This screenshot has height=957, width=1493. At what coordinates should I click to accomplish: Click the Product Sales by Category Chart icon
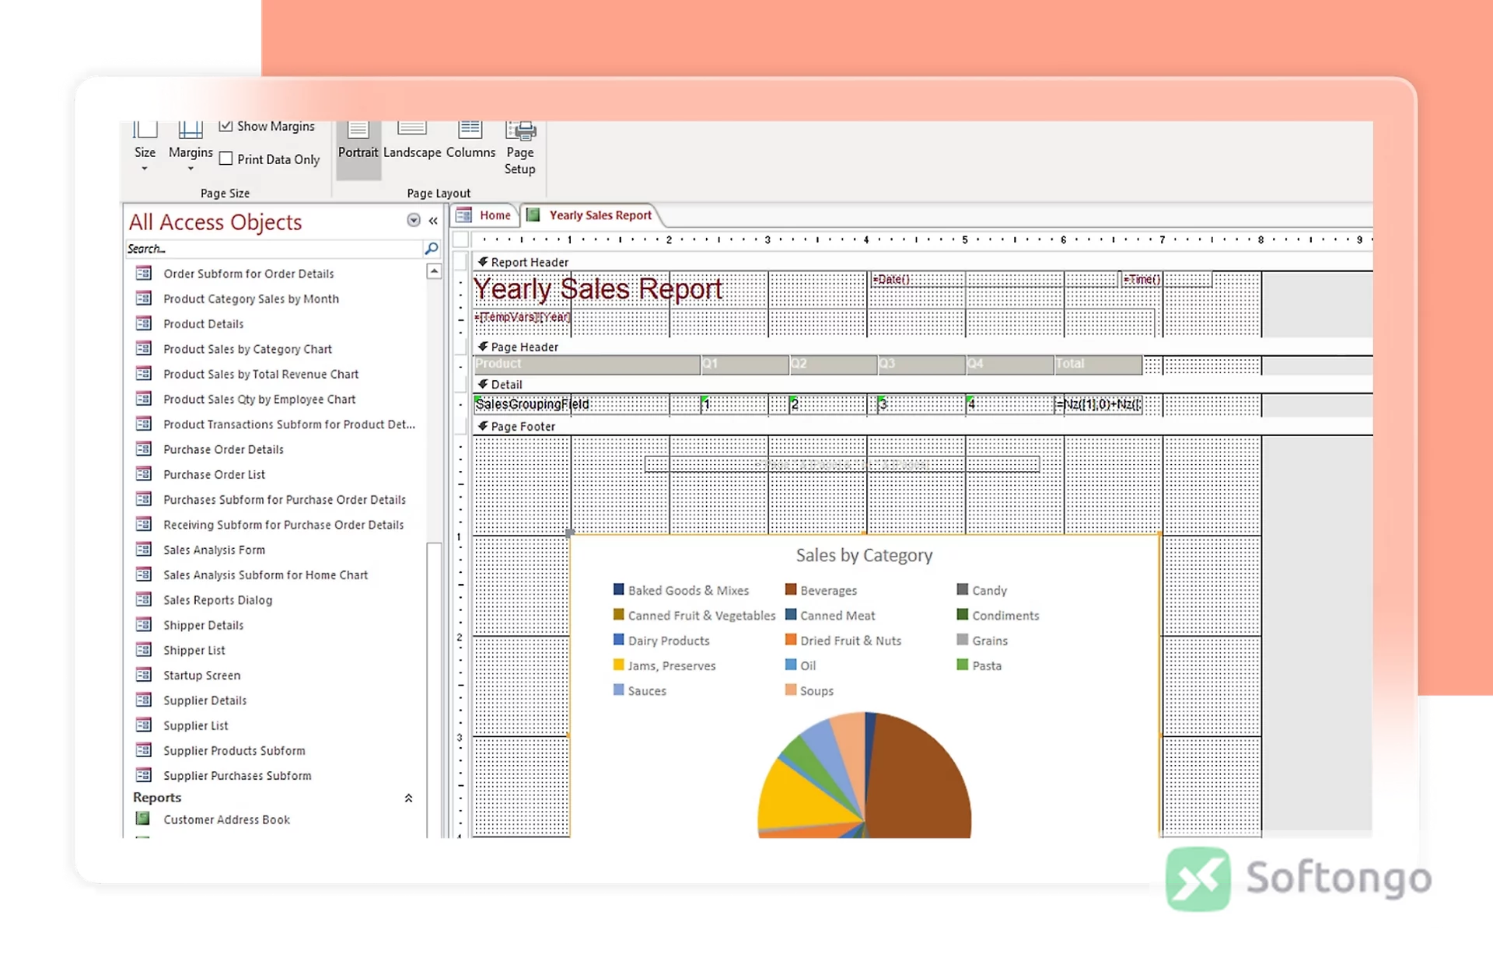pos(144,348)
